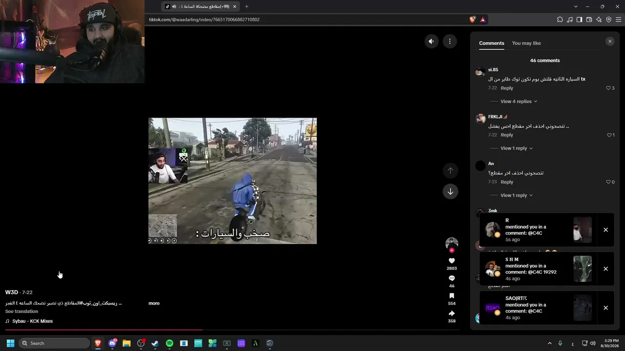The image size is (625, 351).
Task: Switch to the You may like tab
Action: point(526,43)
